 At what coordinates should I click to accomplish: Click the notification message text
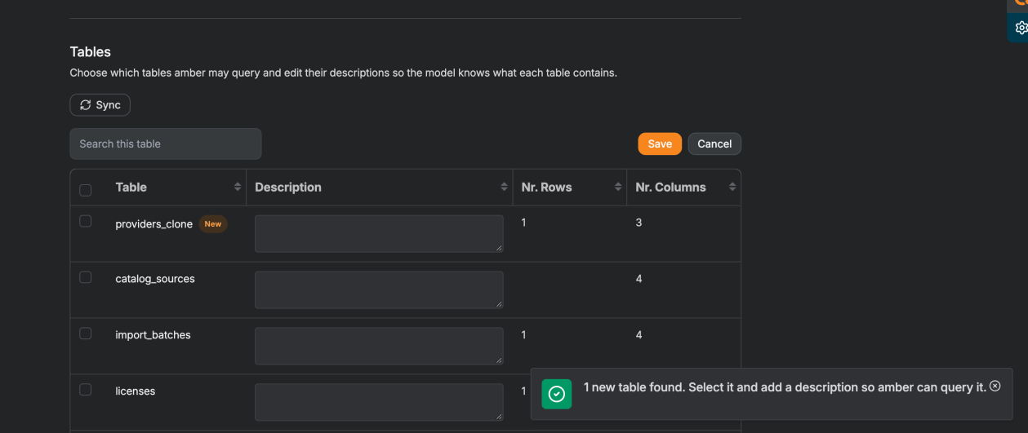(x=785, y=387)
